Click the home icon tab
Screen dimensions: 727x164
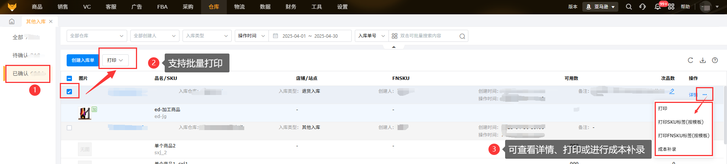[x=12, y=21]
